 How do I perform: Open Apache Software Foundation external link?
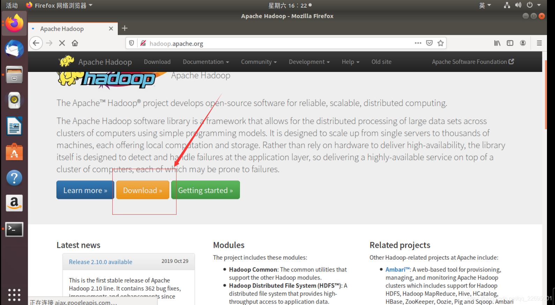(x=473, y=62)
